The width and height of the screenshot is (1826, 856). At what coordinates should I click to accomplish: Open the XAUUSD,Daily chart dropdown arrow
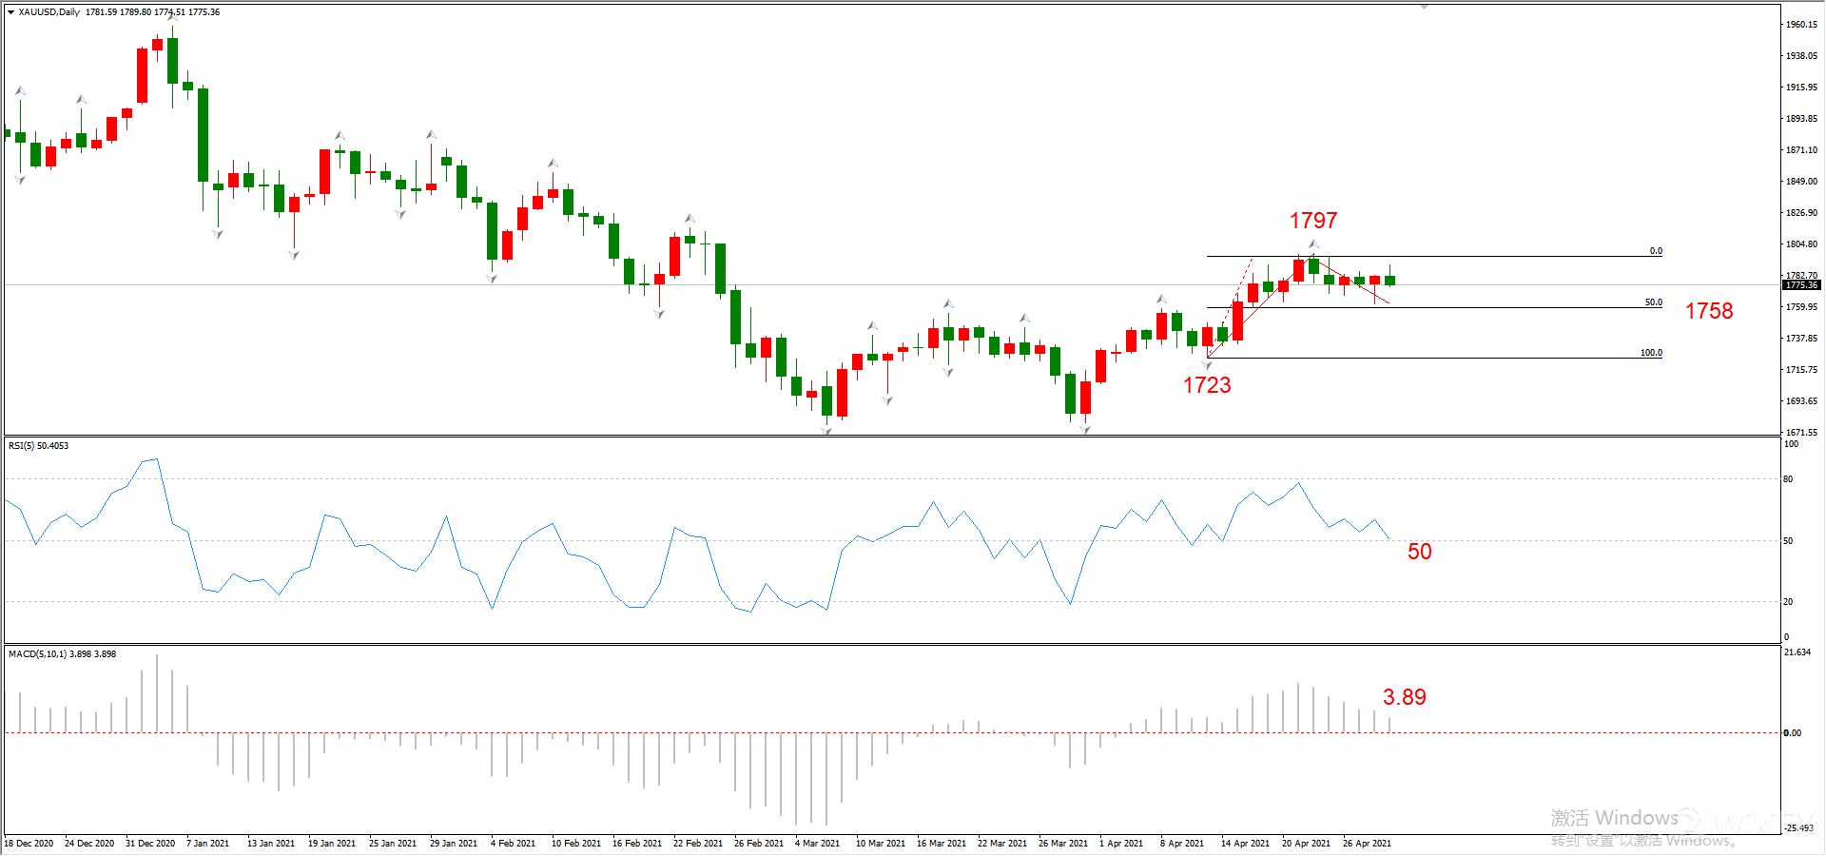(x=11, y=12)
